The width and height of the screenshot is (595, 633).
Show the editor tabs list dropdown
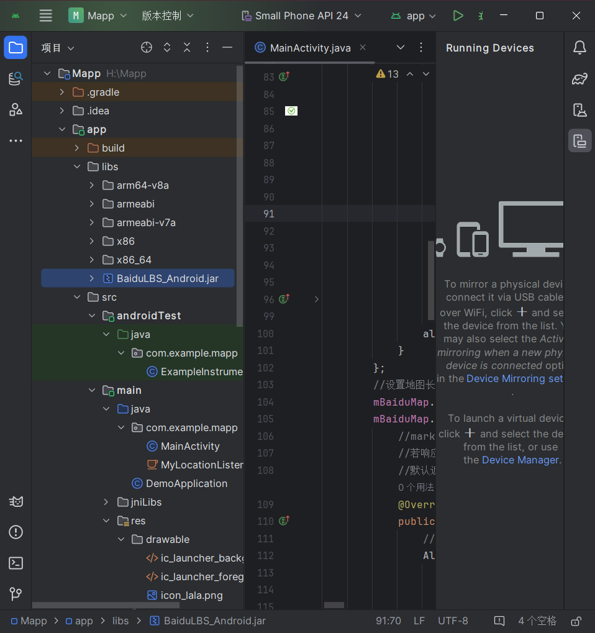point(401,48)
